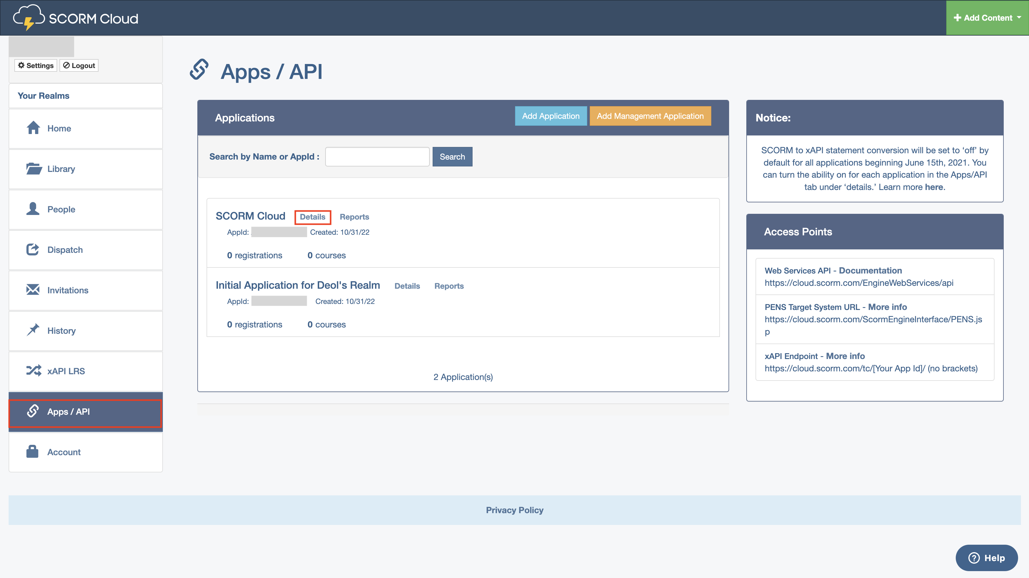Click the 'here' link in the Notice

[934, 187]
